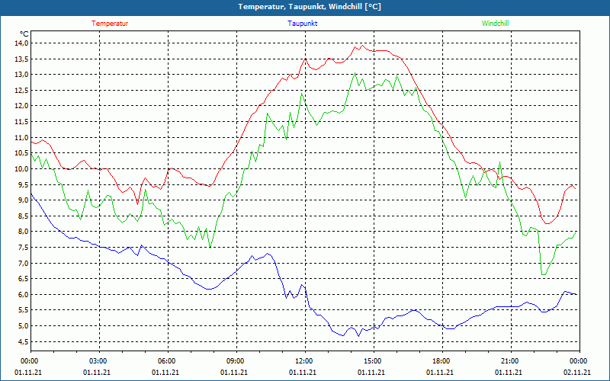Click the 10,0 y-axis value
Screen dimensions: 610x381
[x=21, y=168]
